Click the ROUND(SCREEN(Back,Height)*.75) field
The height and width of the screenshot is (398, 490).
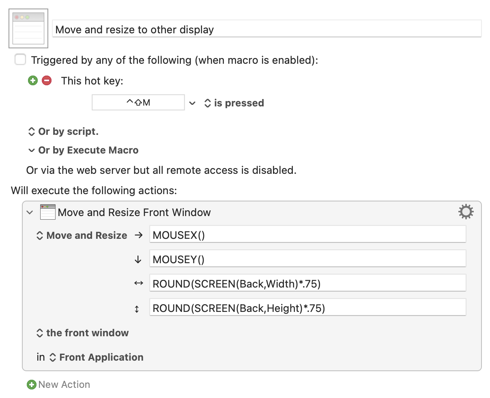[308, 308]
